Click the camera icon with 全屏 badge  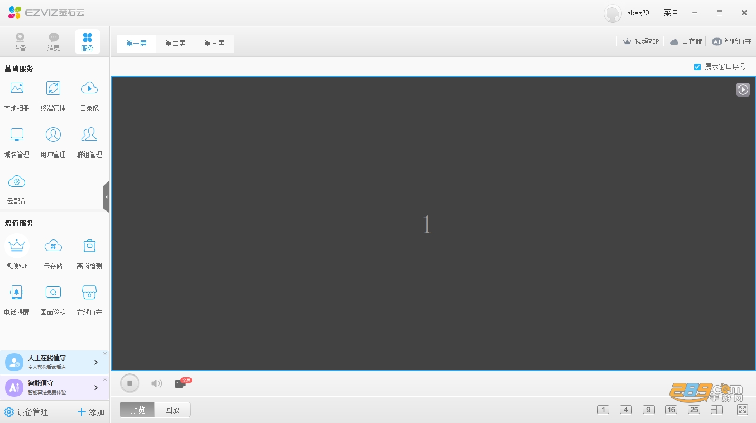183,383
